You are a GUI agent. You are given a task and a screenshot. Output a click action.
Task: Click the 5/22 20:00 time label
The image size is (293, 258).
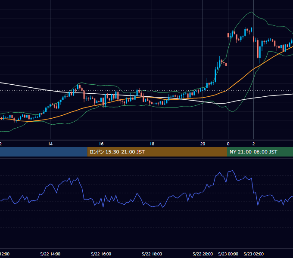tap(203, 254)
